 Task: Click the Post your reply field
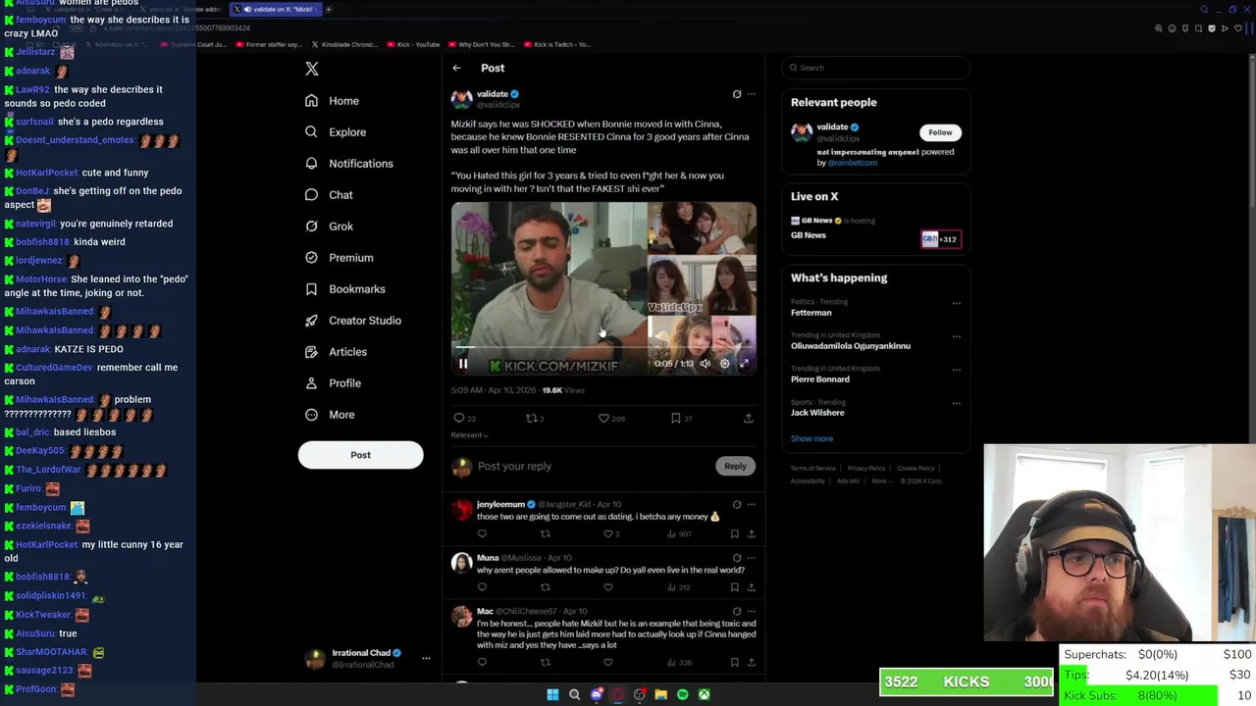click(x=593, y=467)
